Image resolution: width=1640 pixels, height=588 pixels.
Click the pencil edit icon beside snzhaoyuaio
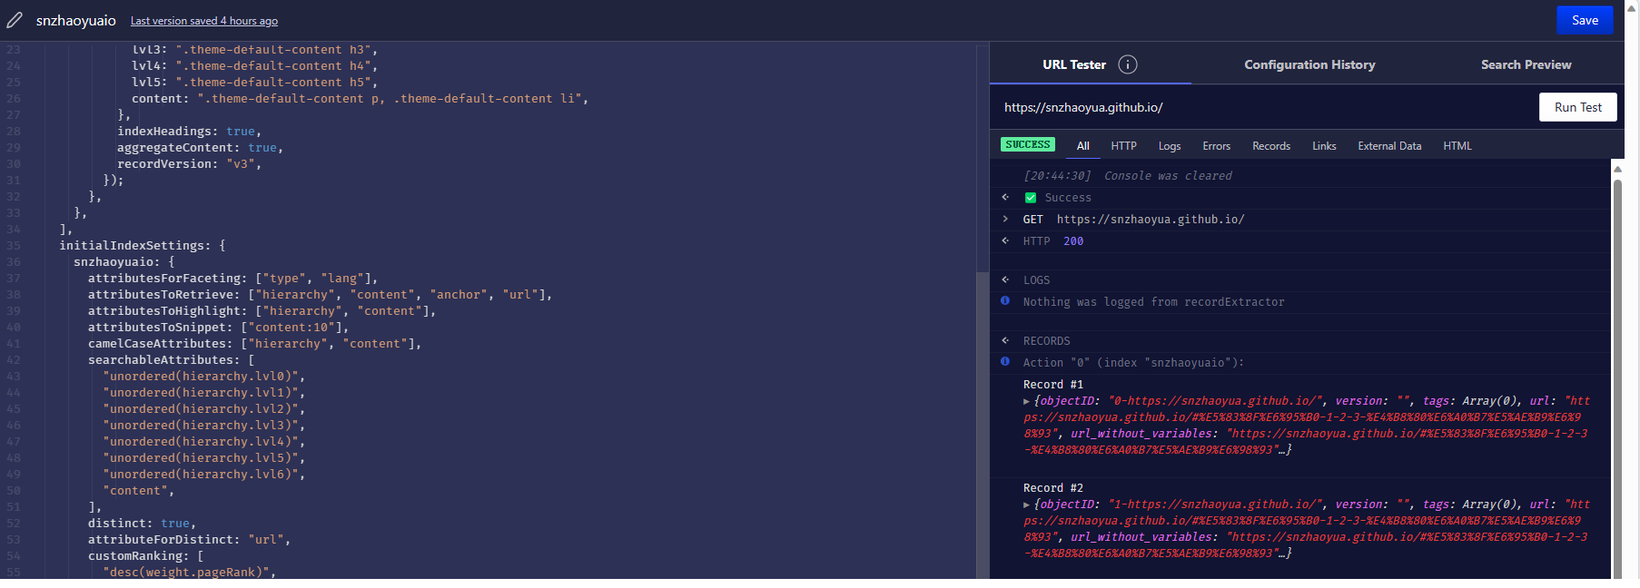15,20
